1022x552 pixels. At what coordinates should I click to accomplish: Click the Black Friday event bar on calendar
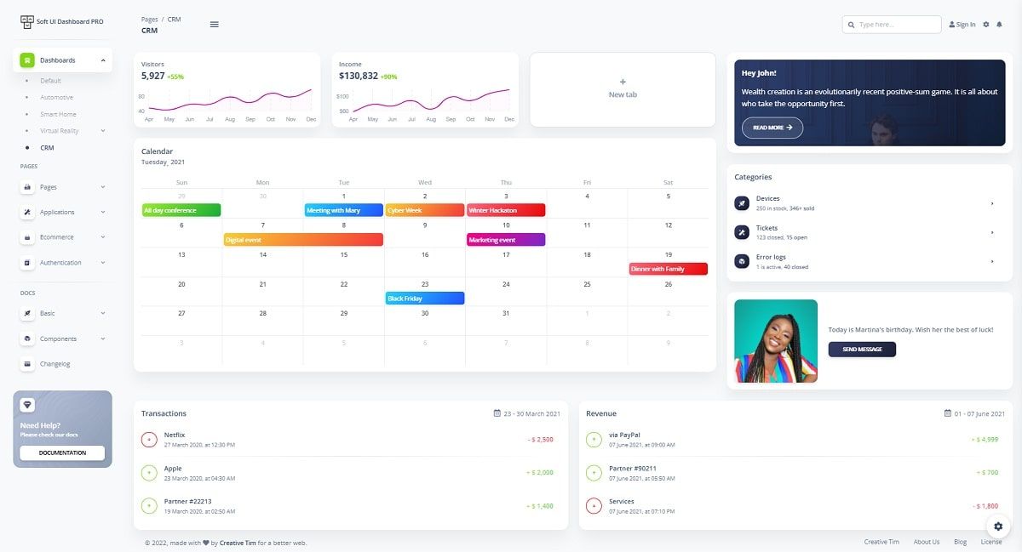(x=425, y=298)
